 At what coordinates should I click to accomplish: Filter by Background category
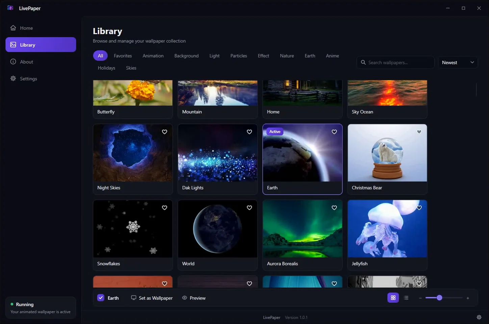(186, 56)
